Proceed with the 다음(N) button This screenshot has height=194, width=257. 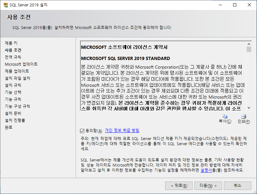(x=208, y=186)
